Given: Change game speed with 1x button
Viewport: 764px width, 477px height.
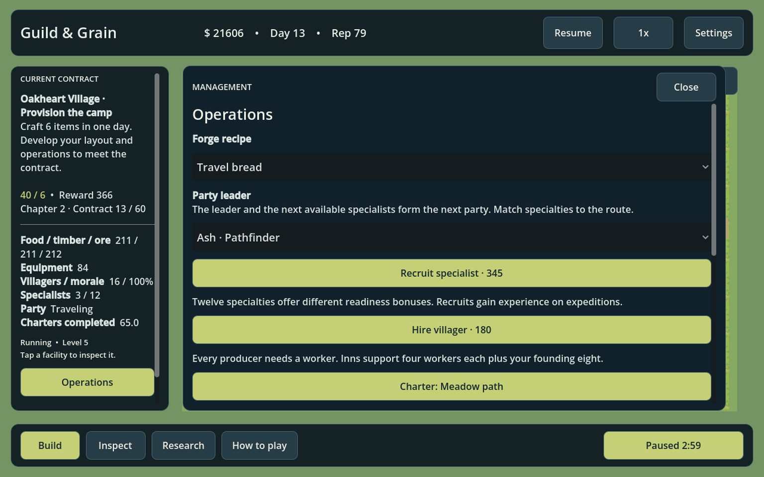Looking at the screenshot, I should point(643,33).
